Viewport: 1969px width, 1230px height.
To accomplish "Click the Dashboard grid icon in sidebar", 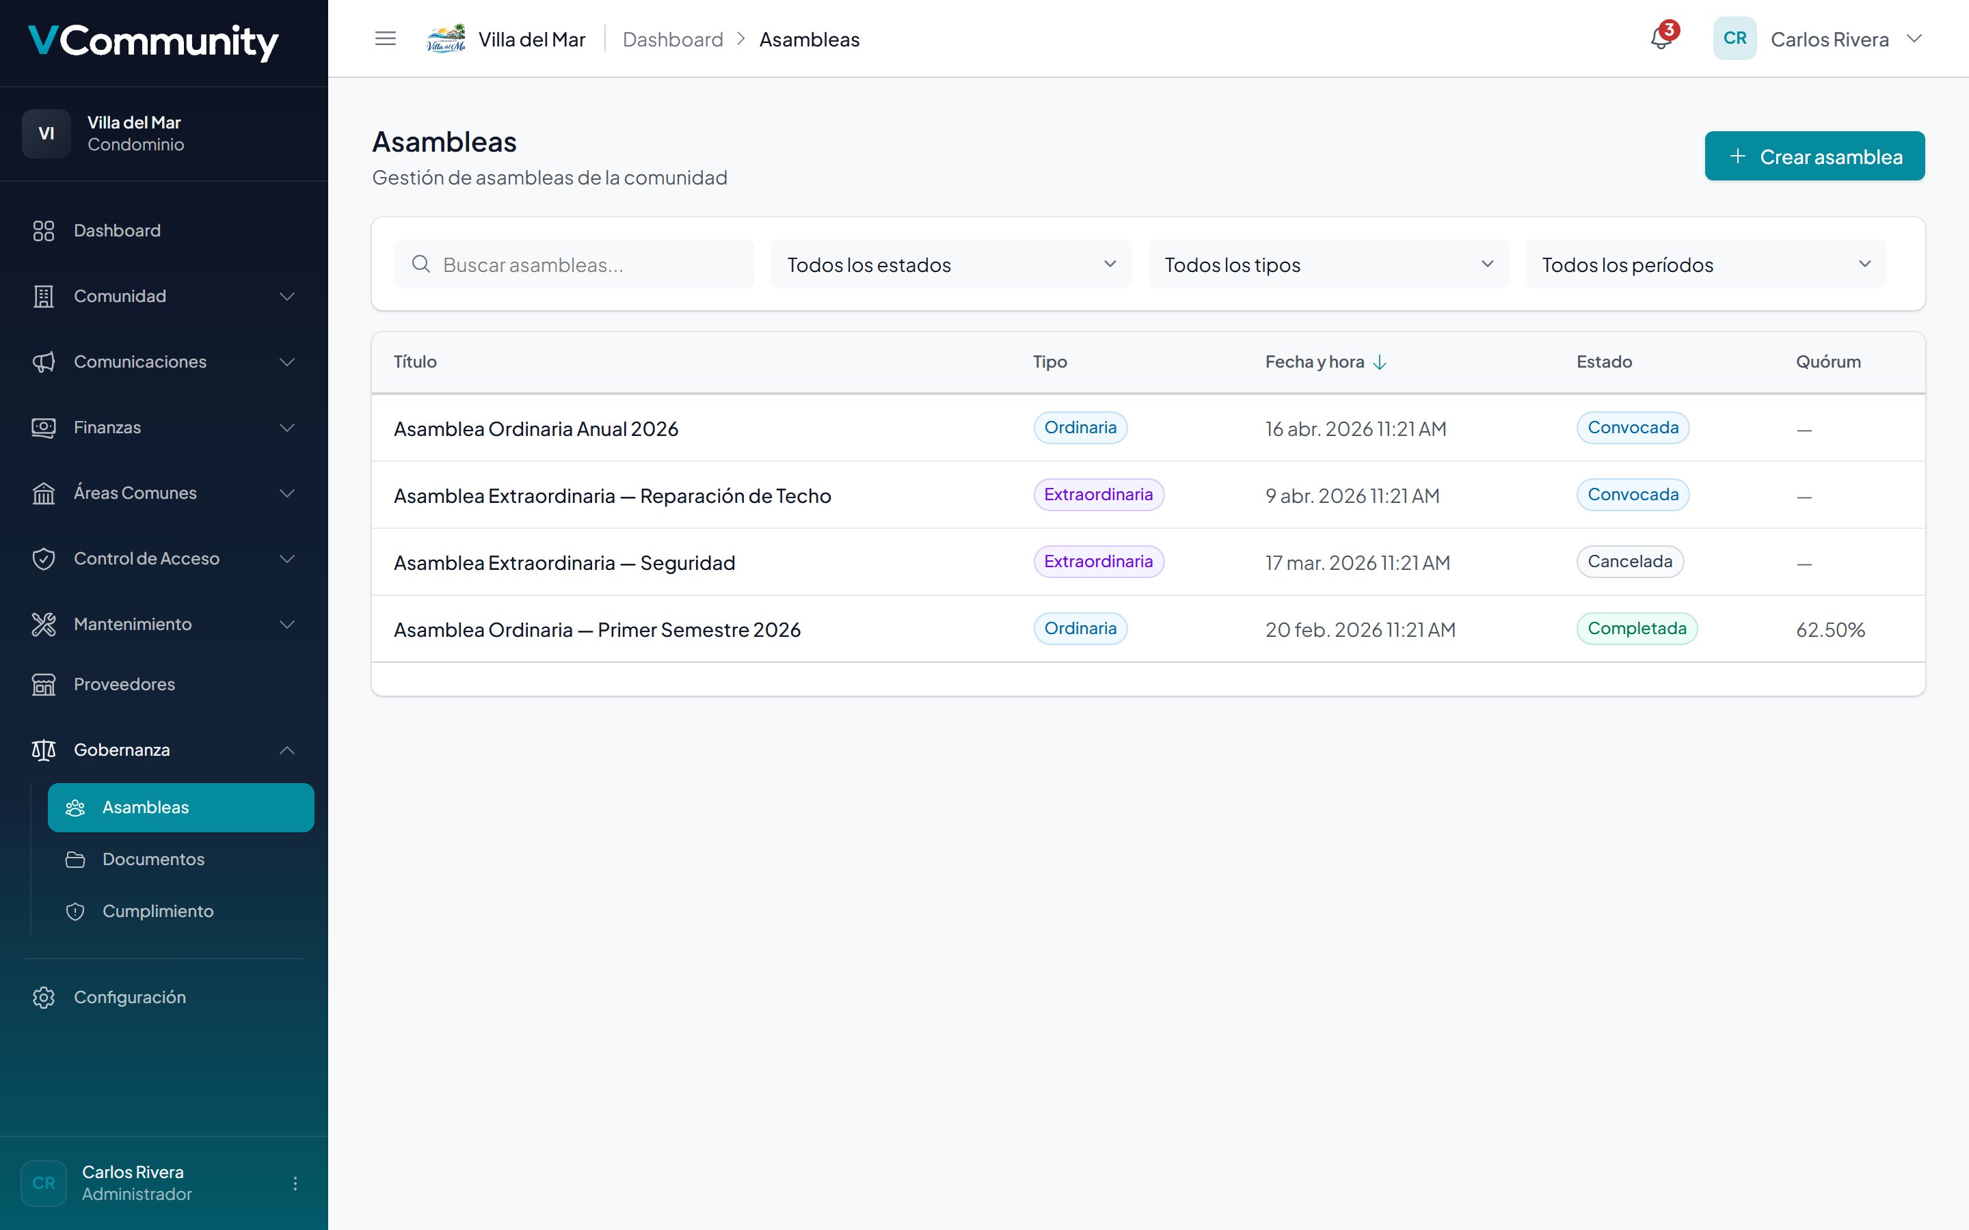I will (x=43, y=231).
